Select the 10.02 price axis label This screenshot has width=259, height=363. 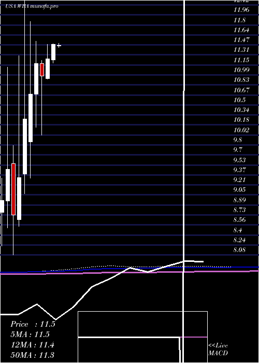click(x=241, y=130)
